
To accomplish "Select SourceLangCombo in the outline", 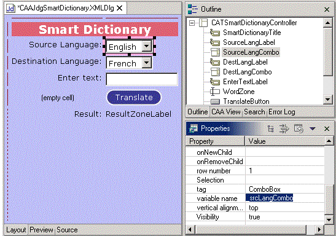I will (251, 52).
